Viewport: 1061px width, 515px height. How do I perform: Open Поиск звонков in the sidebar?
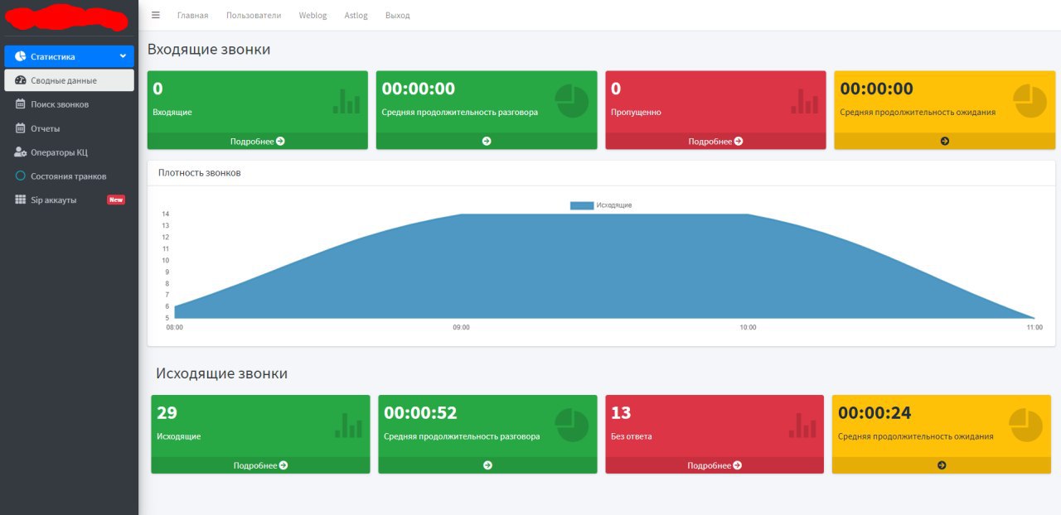click(70, 104)
